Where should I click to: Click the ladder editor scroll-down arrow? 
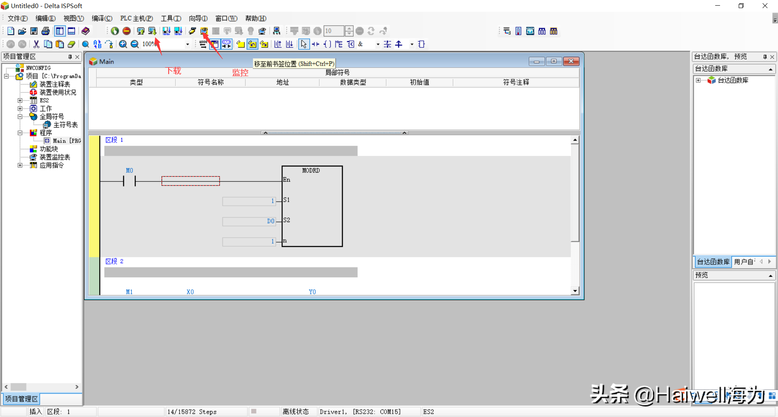(x=575, y=291)
